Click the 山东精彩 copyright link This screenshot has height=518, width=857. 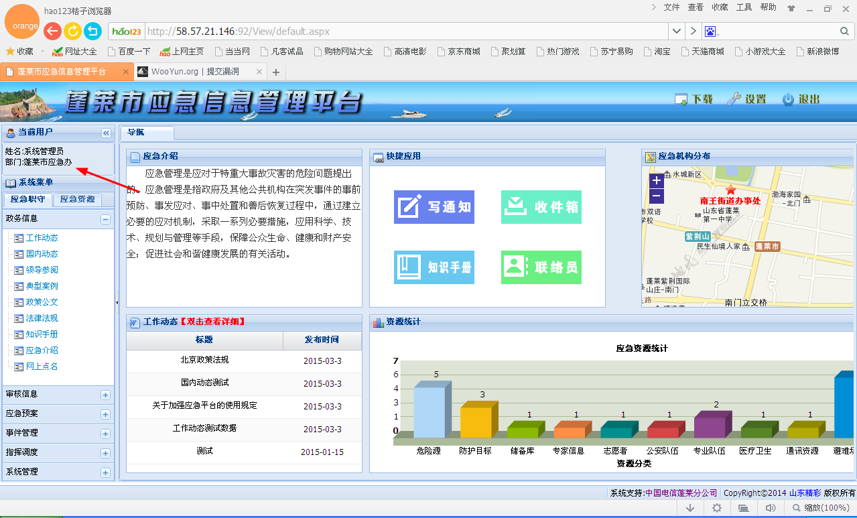[x=805, y=493]
